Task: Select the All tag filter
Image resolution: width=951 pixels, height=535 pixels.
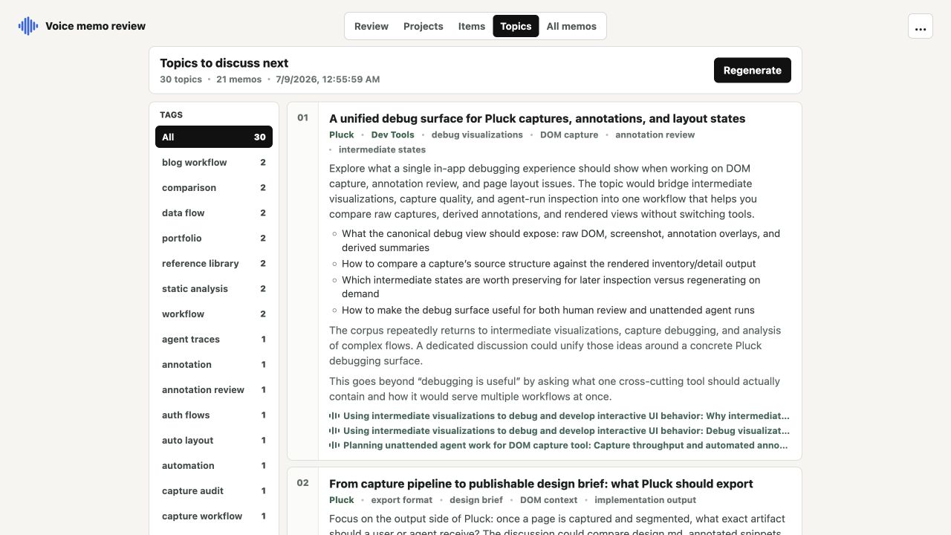Action: click(214, 137)
